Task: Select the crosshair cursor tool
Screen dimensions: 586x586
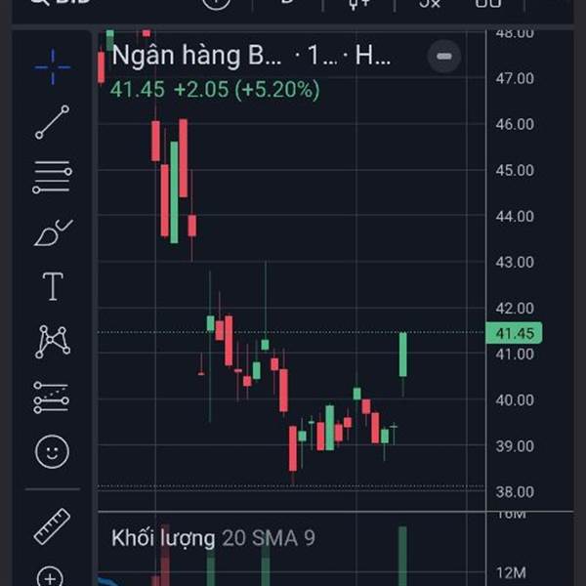Action: click(x=52, y=66)
